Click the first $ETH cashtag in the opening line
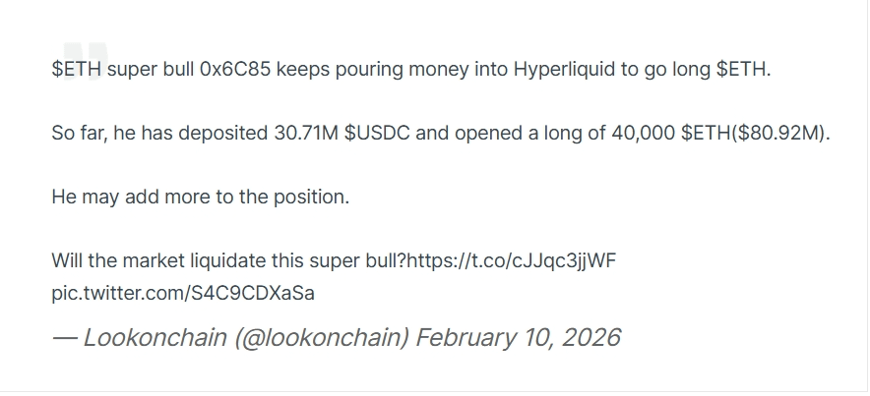This screenshot has width=870, height=396. point(77,70)
